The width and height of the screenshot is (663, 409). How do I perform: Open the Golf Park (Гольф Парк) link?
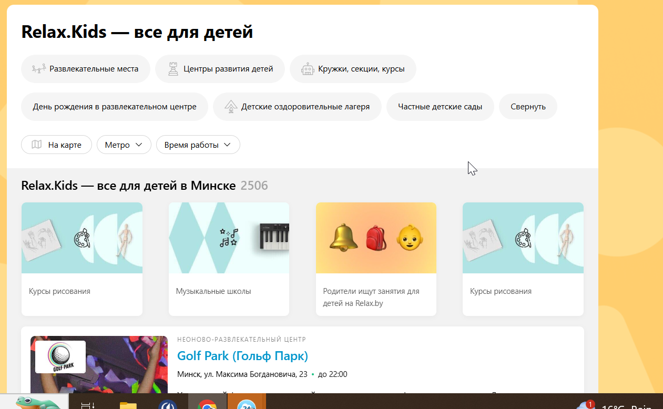coord(242,356)
